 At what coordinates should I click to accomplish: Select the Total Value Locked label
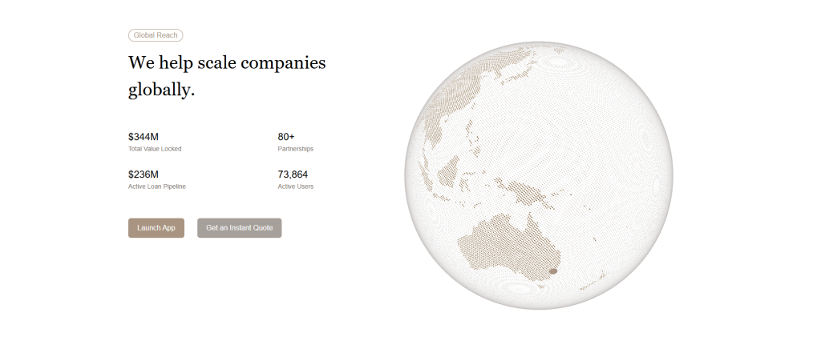[155, 149]
